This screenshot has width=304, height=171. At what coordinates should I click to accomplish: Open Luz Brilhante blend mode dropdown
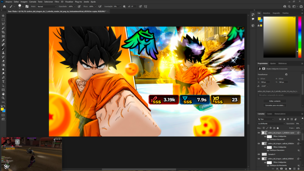coord(271,123)
